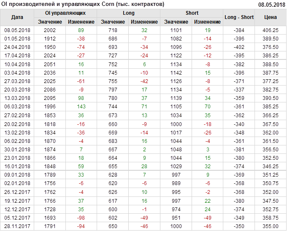287x231 pixels.
Task: Click the price value 390.50
Action: [270, 98]
